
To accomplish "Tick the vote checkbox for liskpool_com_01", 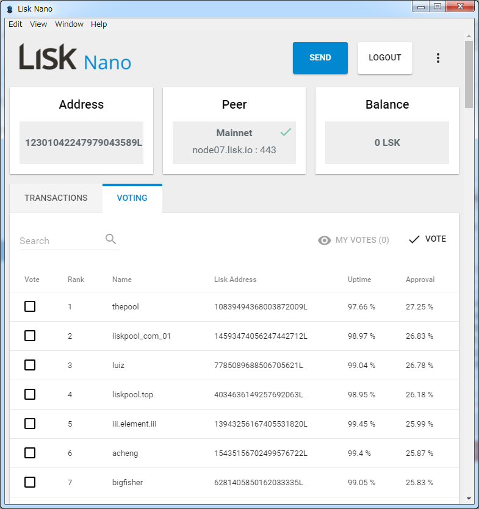I will click(30, 336).
